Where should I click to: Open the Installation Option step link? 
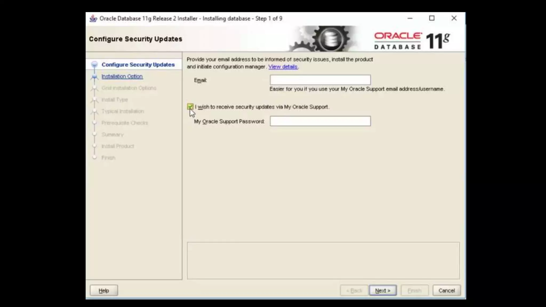coord(122,76)
